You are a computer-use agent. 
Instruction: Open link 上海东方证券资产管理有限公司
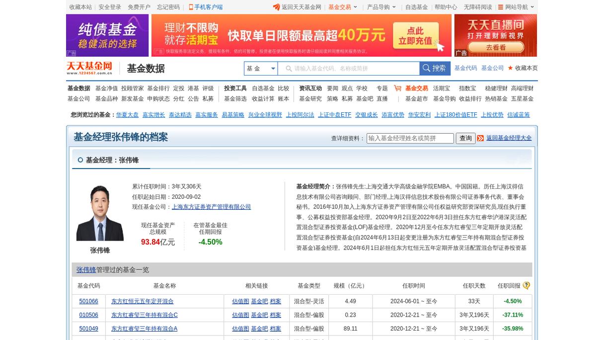(x=211, y=207)
